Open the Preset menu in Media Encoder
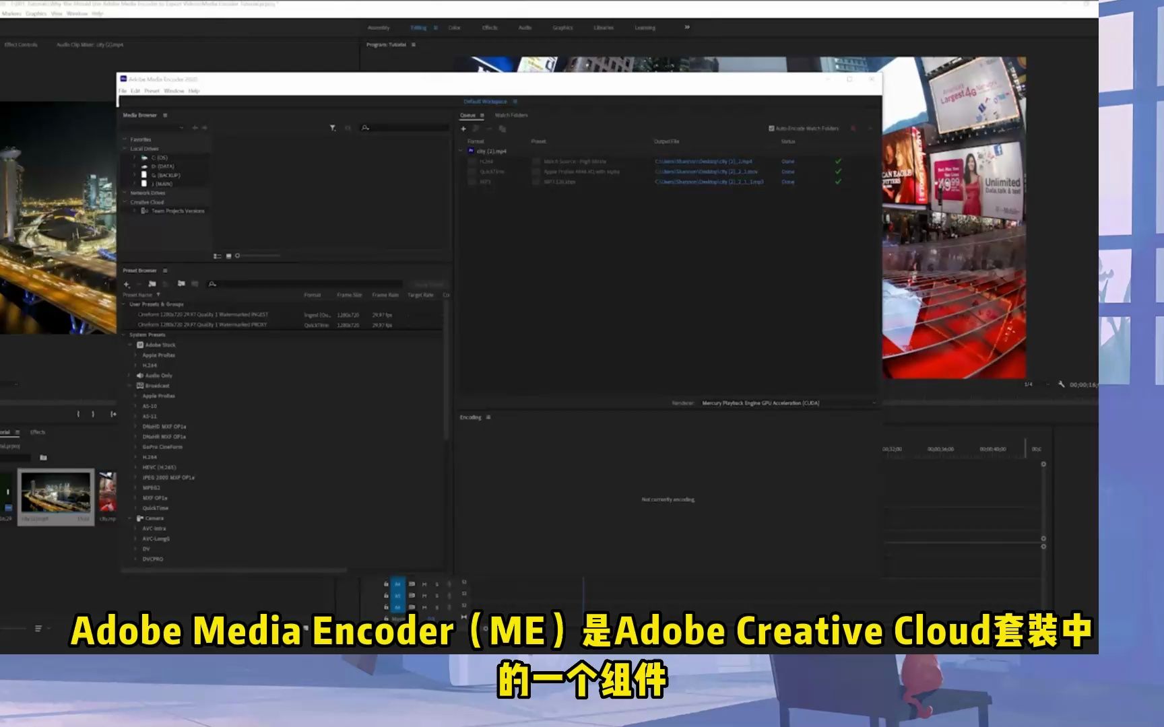Image resolution: width=1164 pixels, height=727 pixels. 152,91
